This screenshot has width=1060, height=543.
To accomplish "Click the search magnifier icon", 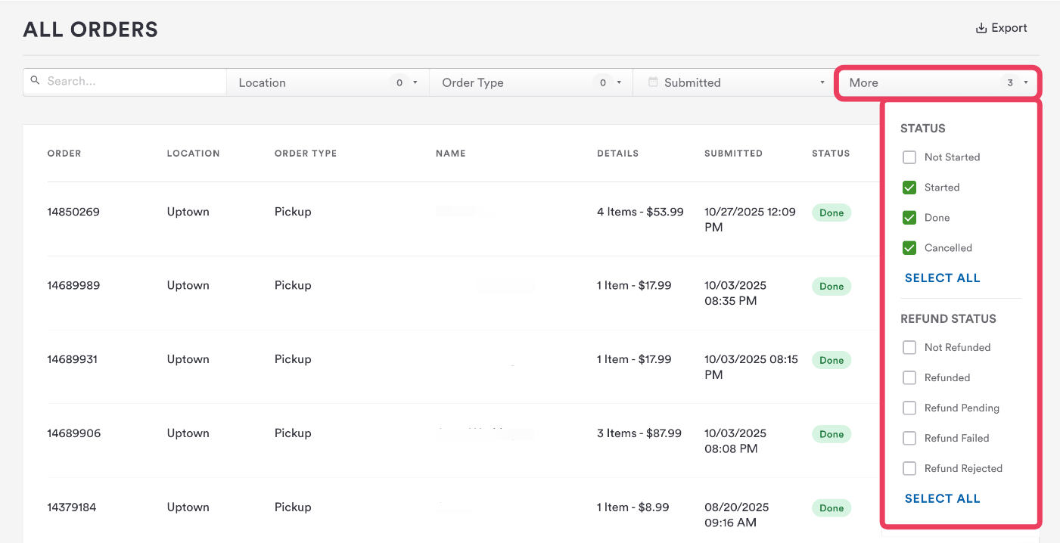I will (36, 80).
